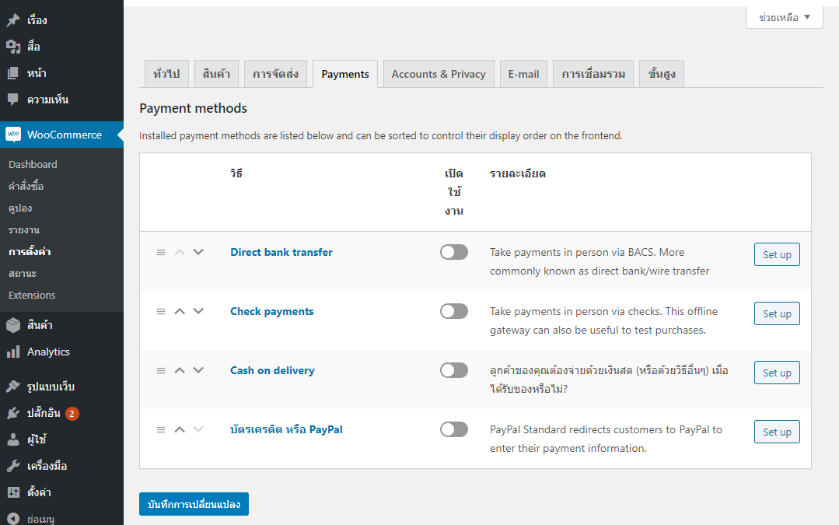Image resolution: width=839 pixels, height=525 pixels.
Task: Select the การตั้งค่า settings submenu item
Action: coord(30,251)
